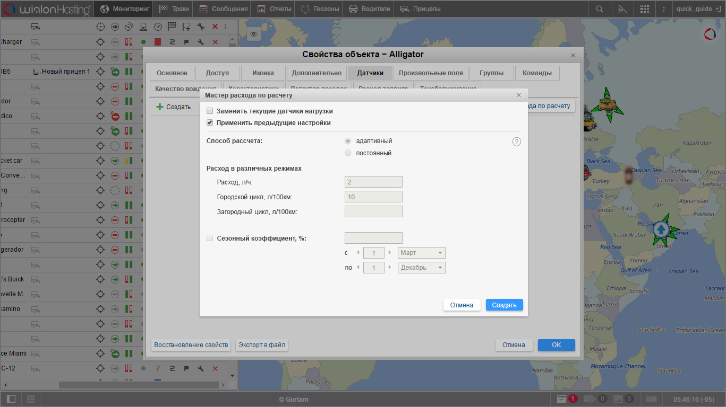Open notifications icon in bottom bar
Screen dimensions: 726x407
[x=562, y=399]
